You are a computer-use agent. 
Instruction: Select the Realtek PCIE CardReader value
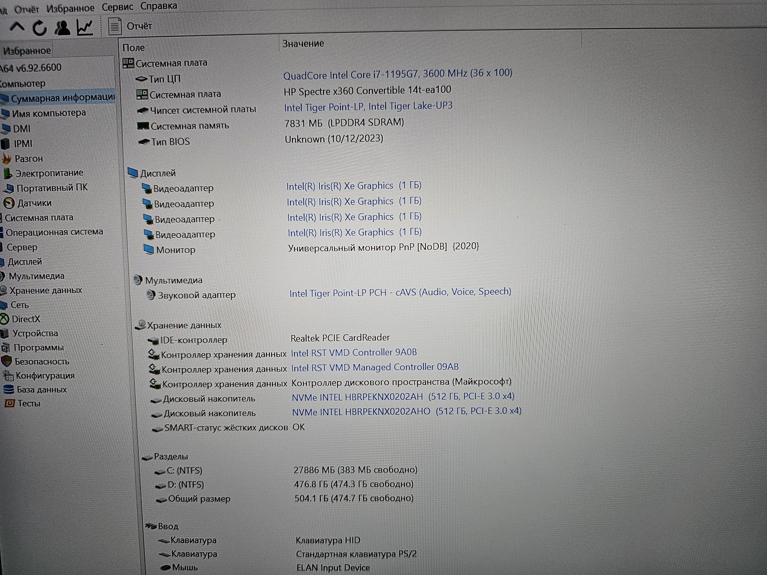340,338
